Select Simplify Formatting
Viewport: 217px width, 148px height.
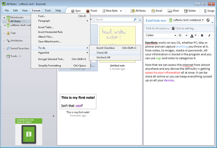tap(61, 65)
